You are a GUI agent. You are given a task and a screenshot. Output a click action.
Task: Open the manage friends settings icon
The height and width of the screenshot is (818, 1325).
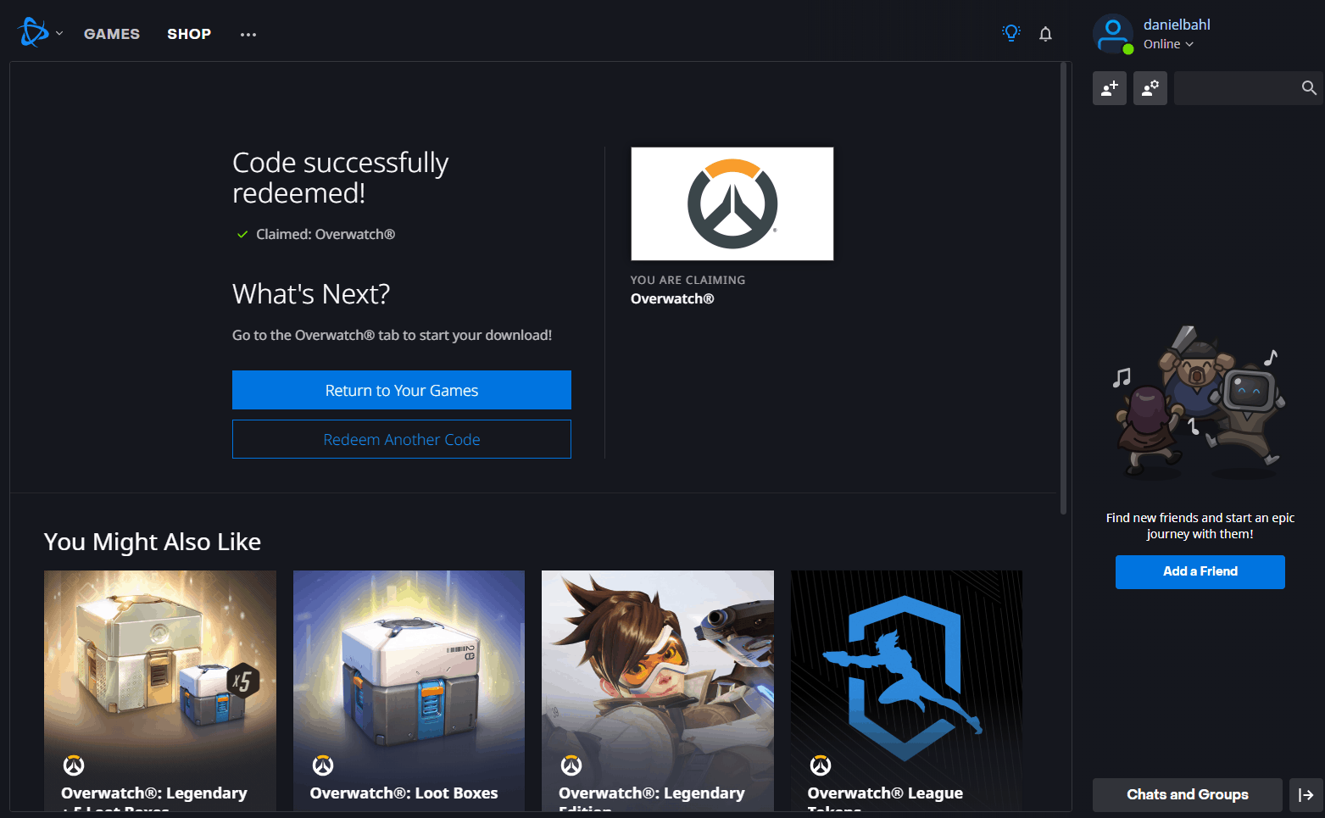coord(1150,88)
